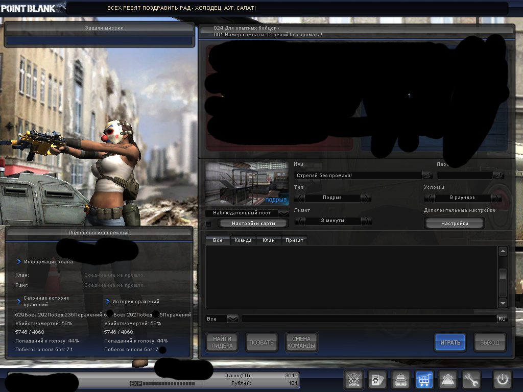Click the text Попаданий в голову: 44% in seasonal history
The height and width of the screenshot is (392, 523).
pyautogui.click(x=47, y=340)
